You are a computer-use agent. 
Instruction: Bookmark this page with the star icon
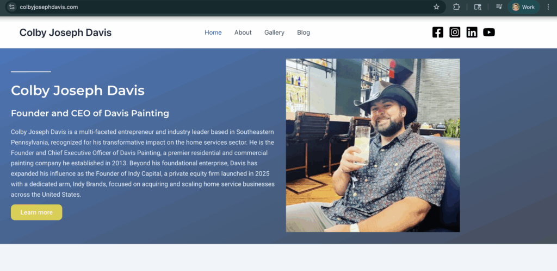click(x=436, y=7)
